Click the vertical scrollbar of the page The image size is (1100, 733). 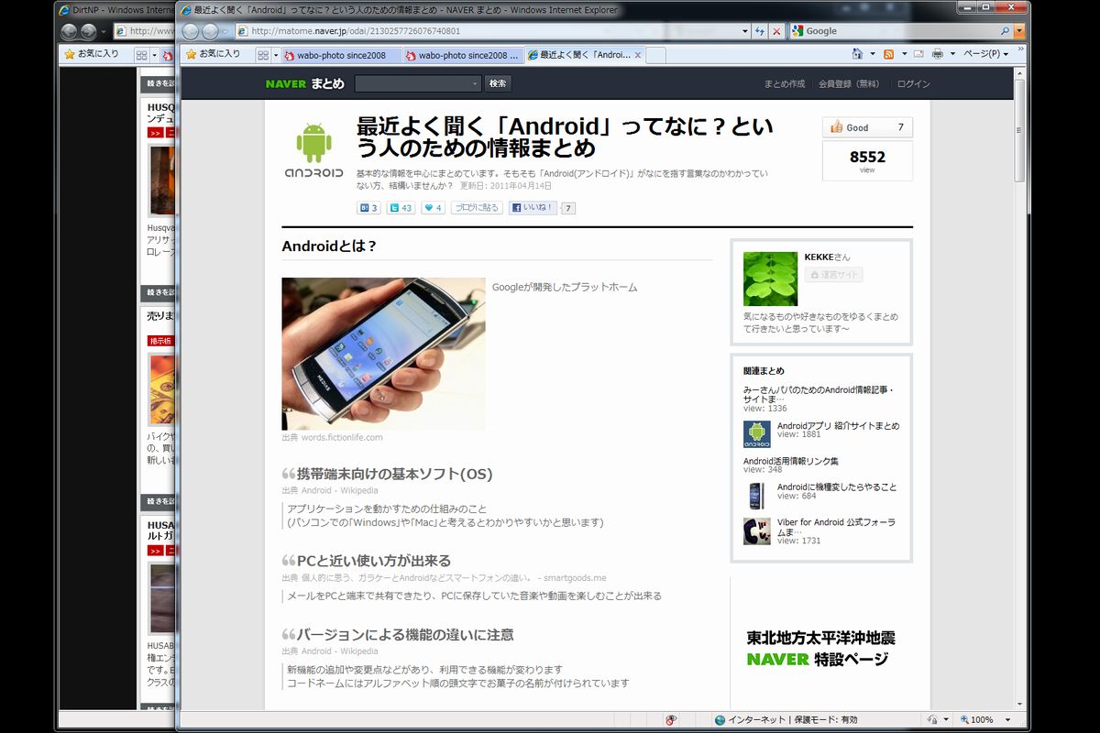pos(1020,385)
